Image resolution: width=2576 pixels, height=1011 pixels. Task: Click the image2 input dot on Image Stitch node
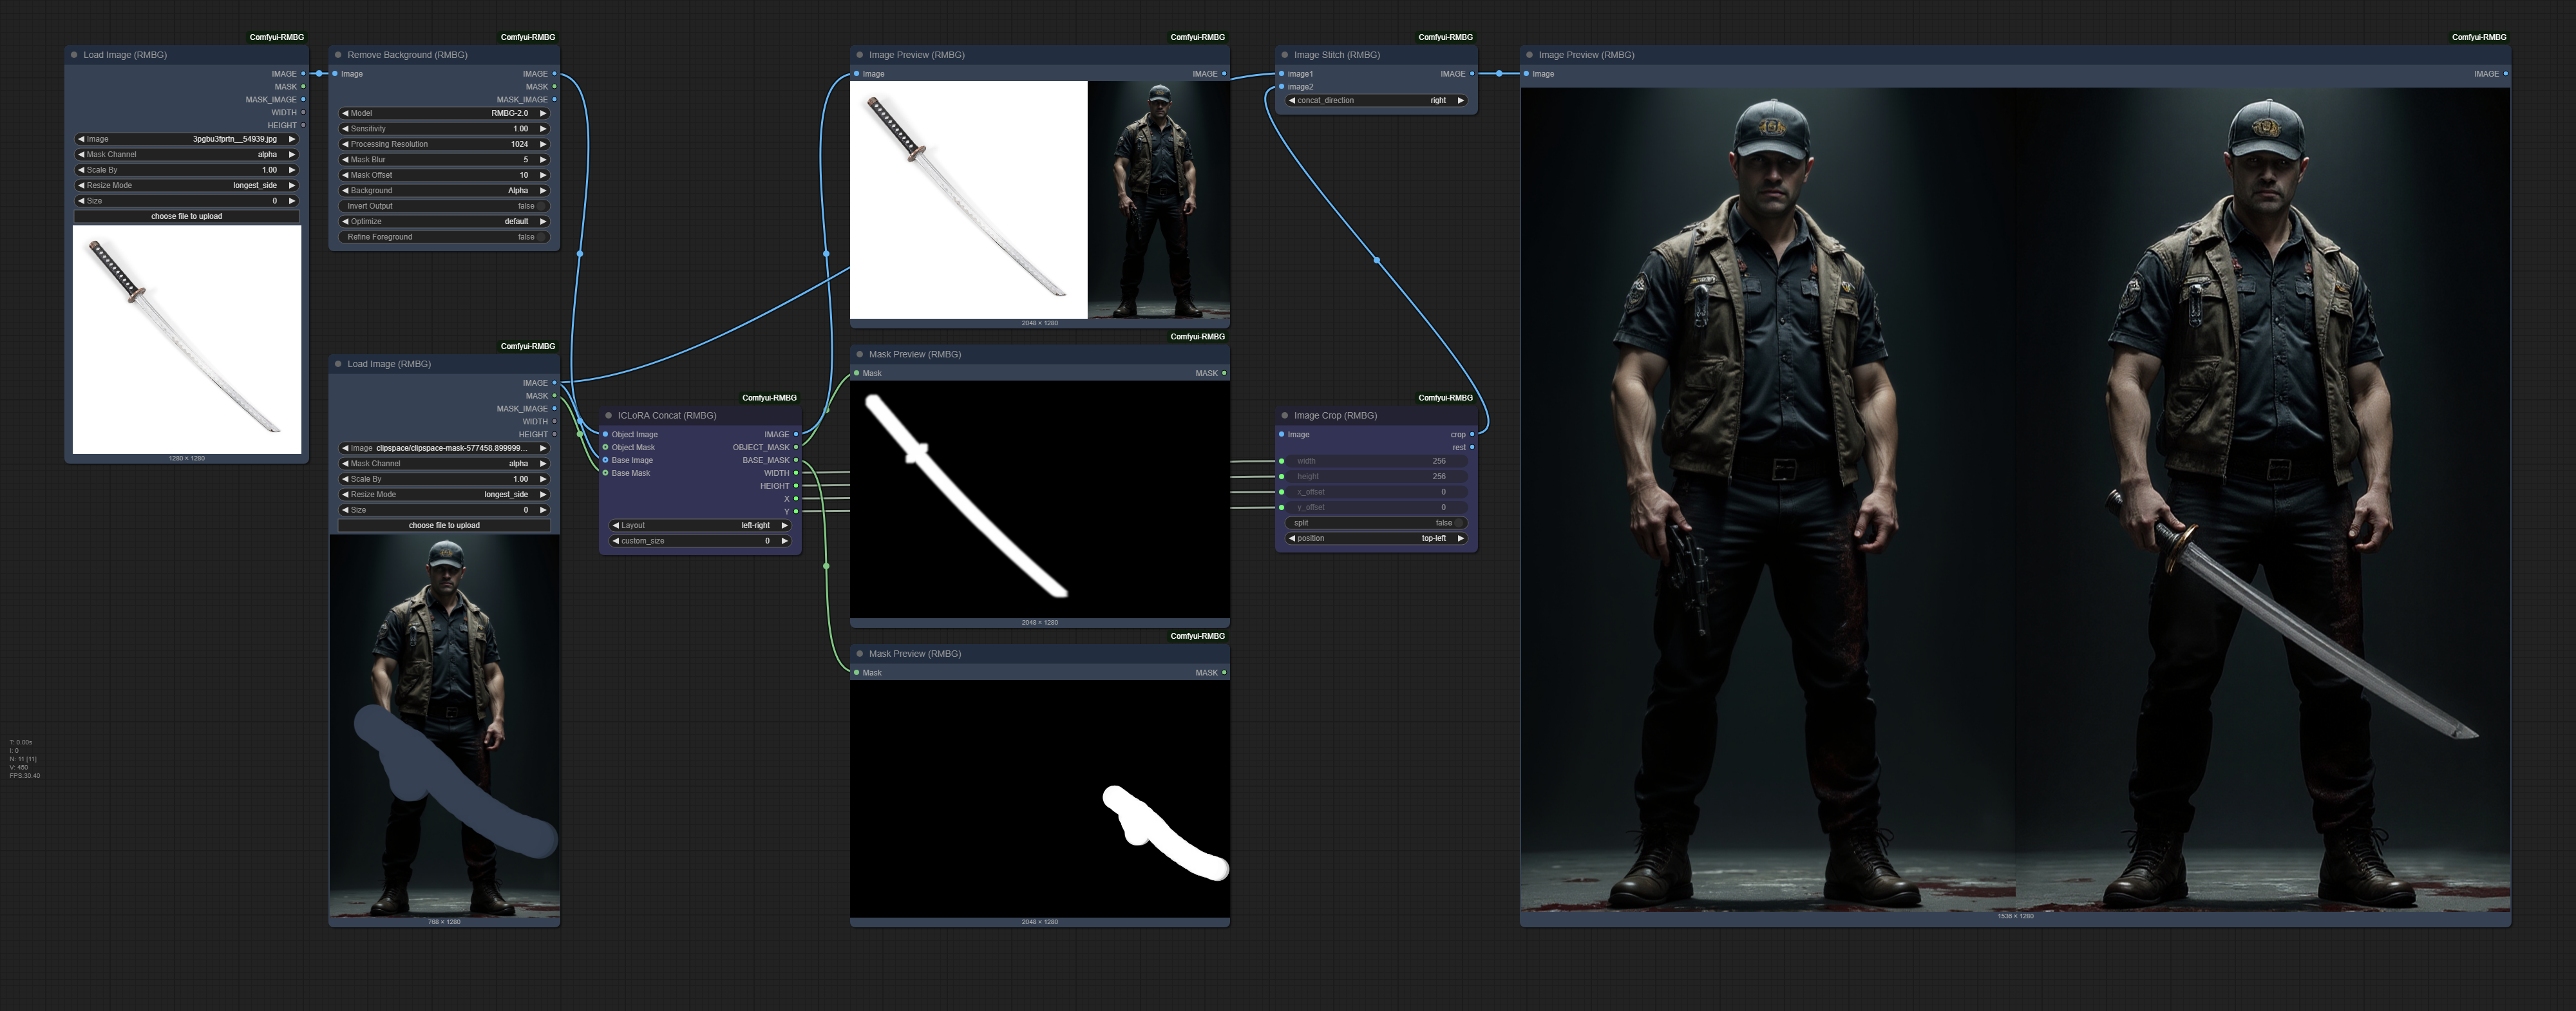coord(1283,87)
